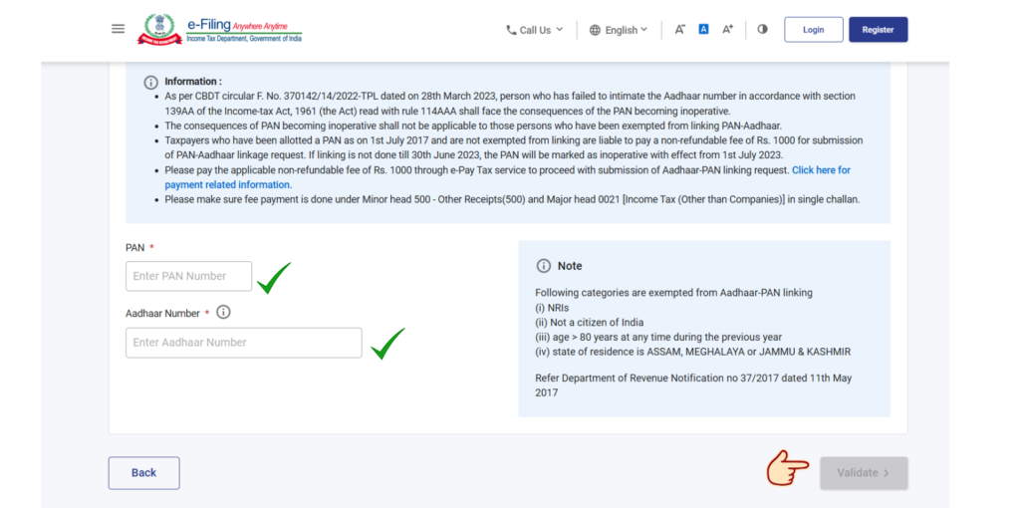Viewport: 1020px width, 508px height.
Task: Click the e-Filing Anywhere Anytime logo text
Action: 244,29
